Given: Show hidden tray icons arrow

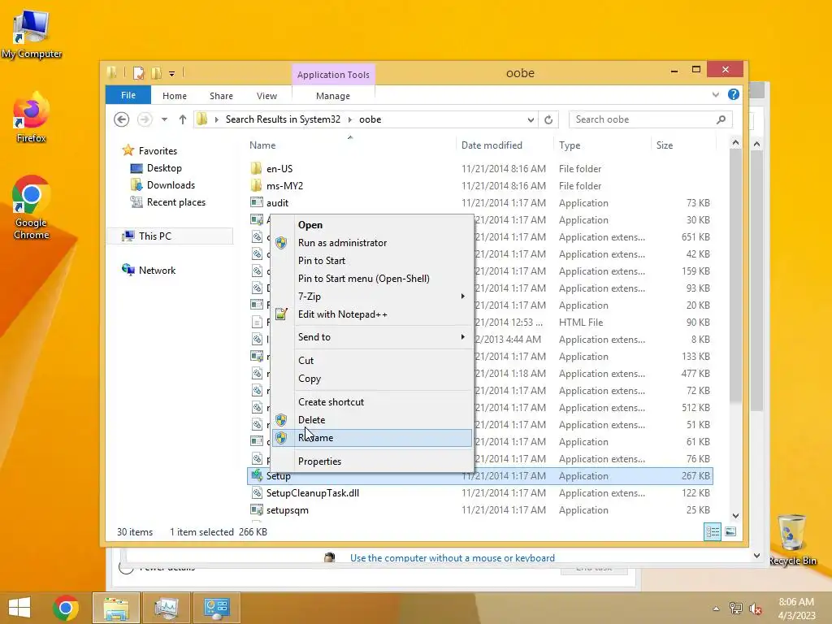Looking at the screenshot, I should (716, 609).
